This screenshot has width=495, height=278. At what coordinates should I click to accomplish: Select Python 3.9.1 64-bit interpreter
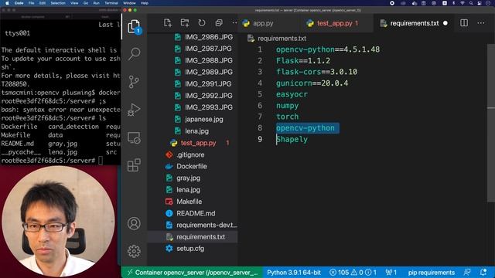pos(294,273)
